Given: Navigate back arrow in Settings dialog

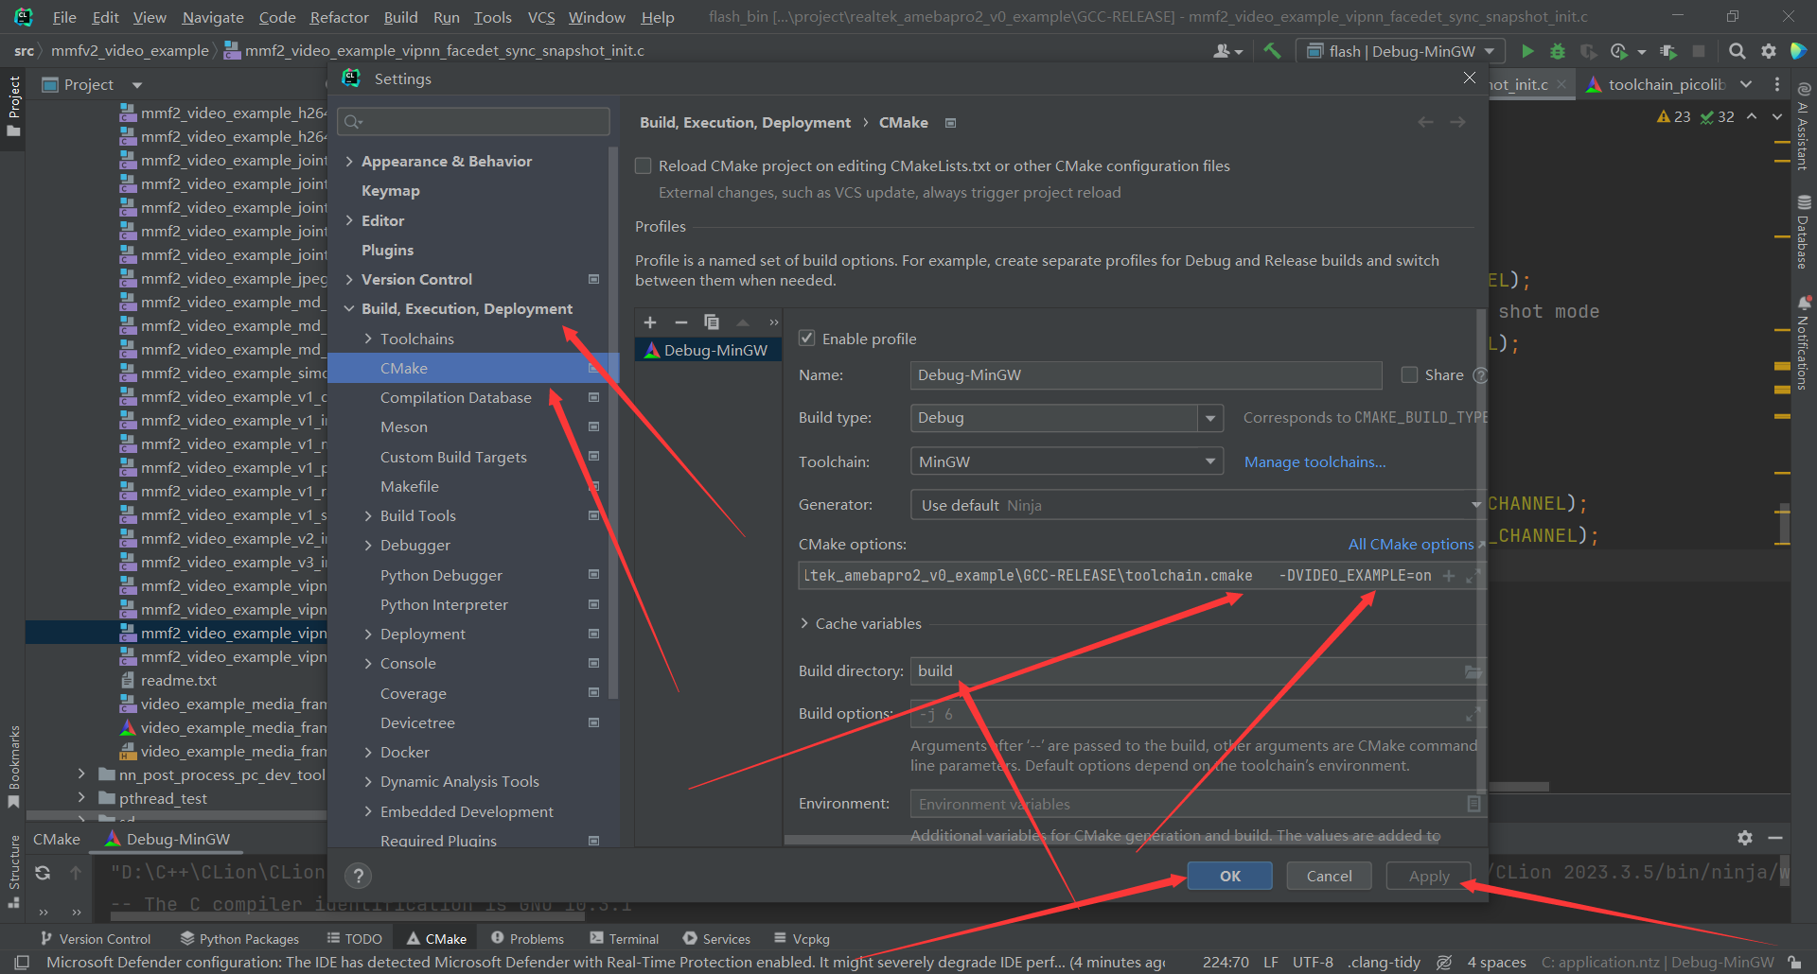Looking at the screenshot, I should tap(1425, 122).
